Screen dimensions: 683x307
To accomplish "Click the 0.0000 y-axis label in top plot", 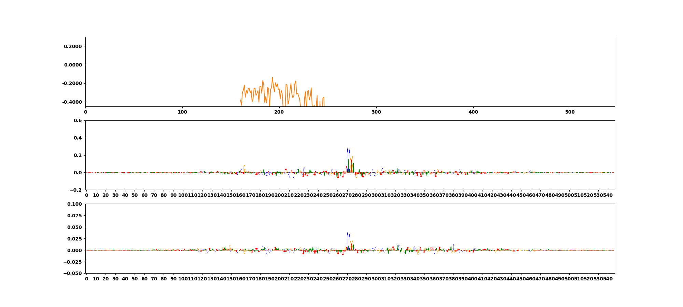I will point(72,65).
